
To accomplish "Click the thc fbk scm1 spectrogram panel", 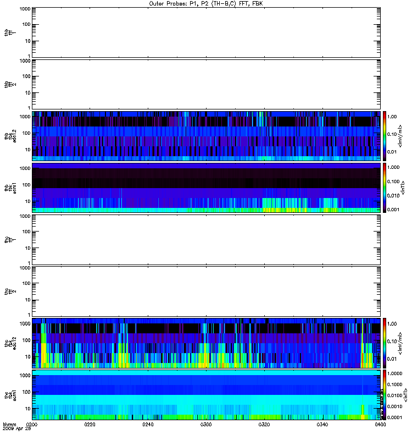I will tap(207, 395).
